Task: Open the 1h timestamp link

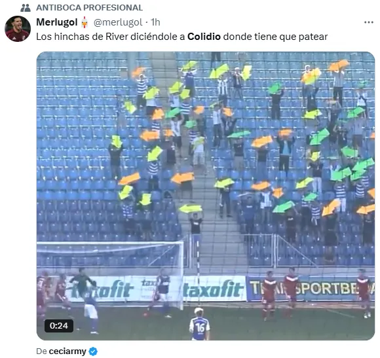Action: [155, 22]
